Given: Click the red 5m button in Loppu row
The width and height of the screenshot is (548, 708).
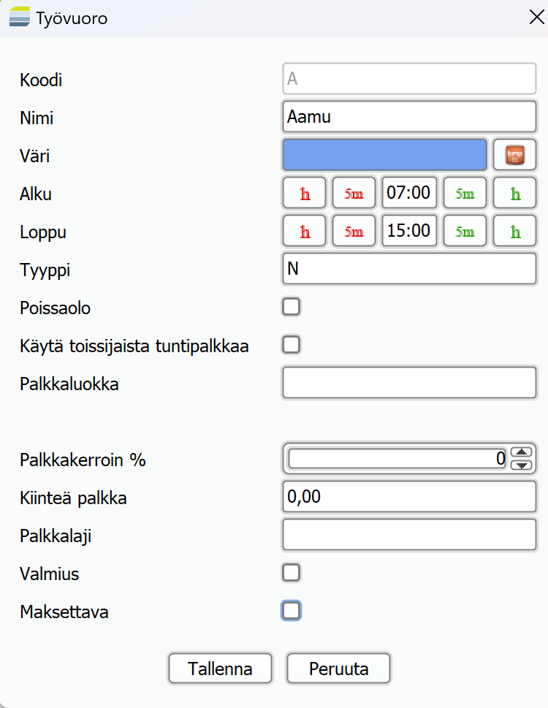Looking at the screenshot, I should (354, 232).
